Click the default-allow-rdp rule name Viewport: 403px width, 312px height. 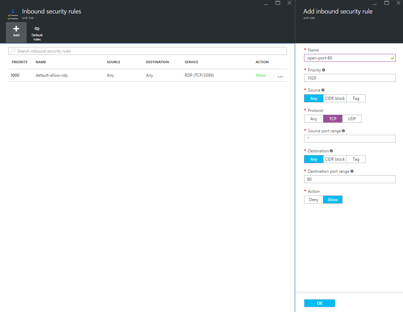pyautogui.click(x=52, y=75)
